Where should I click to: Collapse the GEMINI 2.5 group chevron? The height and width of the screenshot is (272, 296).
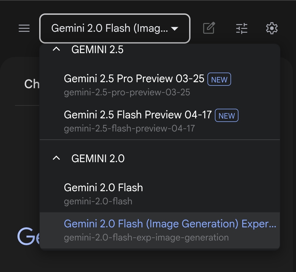tap(56, 49)
